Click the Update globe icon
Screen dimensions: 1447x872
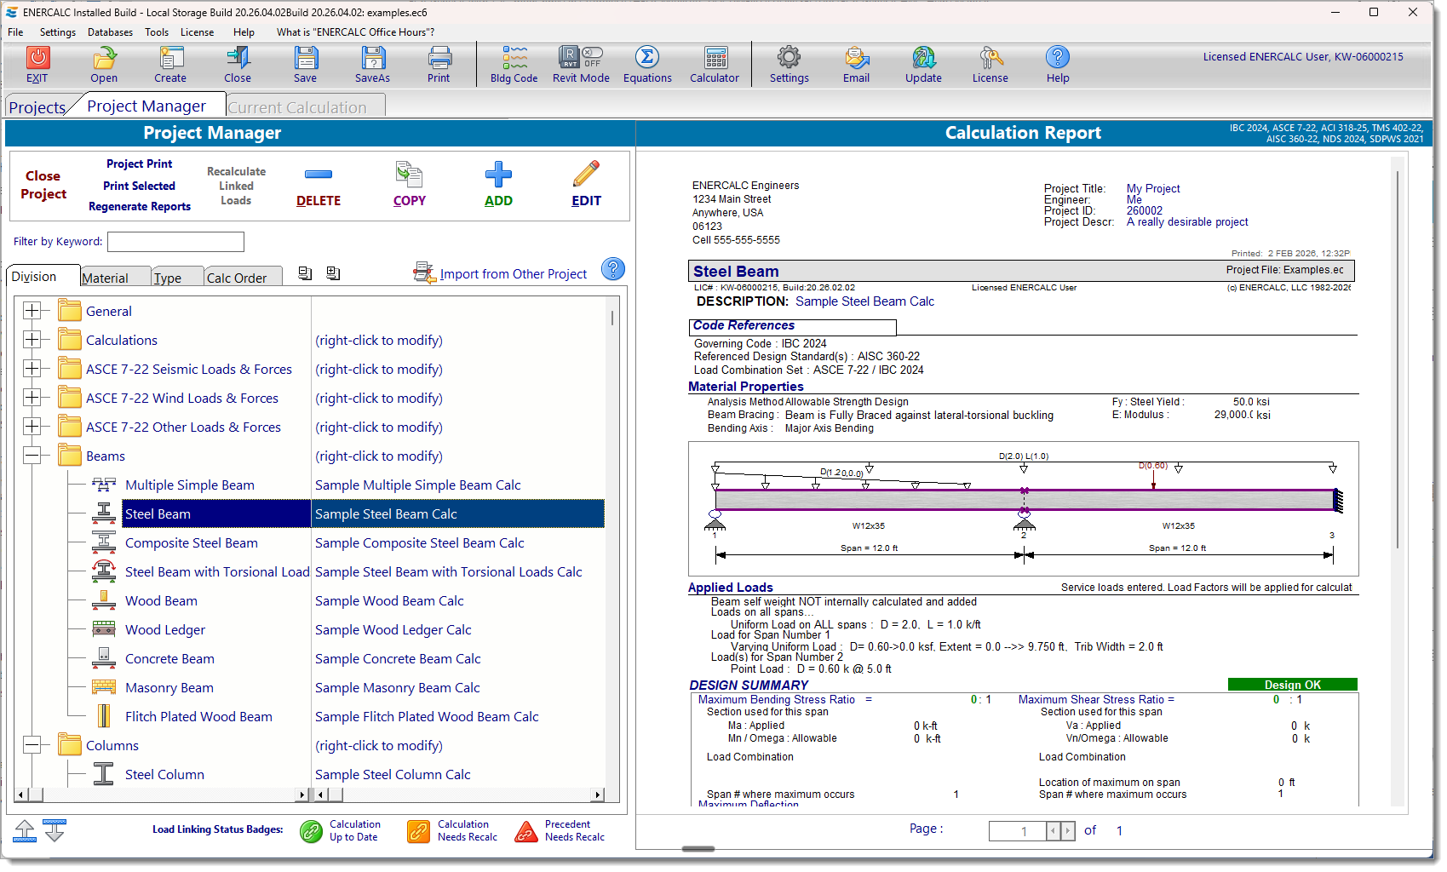924,58
